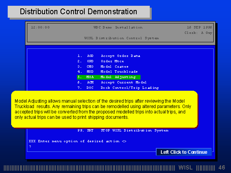The width and height of the screenshot is (231, 173).
Task: Choose option 6 ACM Accept Current Model
Action: pyautogui.click(x=112, y=82)
